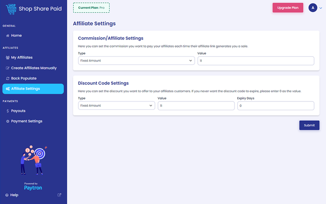
Task: Click the Commission/Affiliate Settings heading
Action: [110, 38]
